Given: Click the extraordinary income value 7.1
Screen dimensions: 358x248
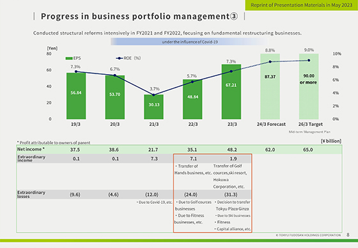Looking at the screenshot, I should pos(193,159).
